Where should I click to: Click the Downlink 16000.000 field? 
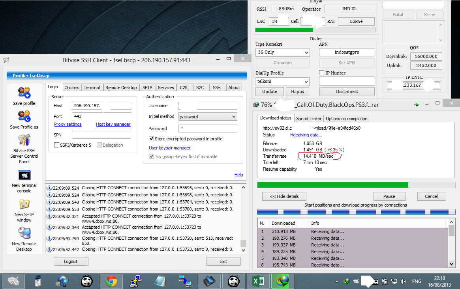pyautogui.click(x=426, y=56)
